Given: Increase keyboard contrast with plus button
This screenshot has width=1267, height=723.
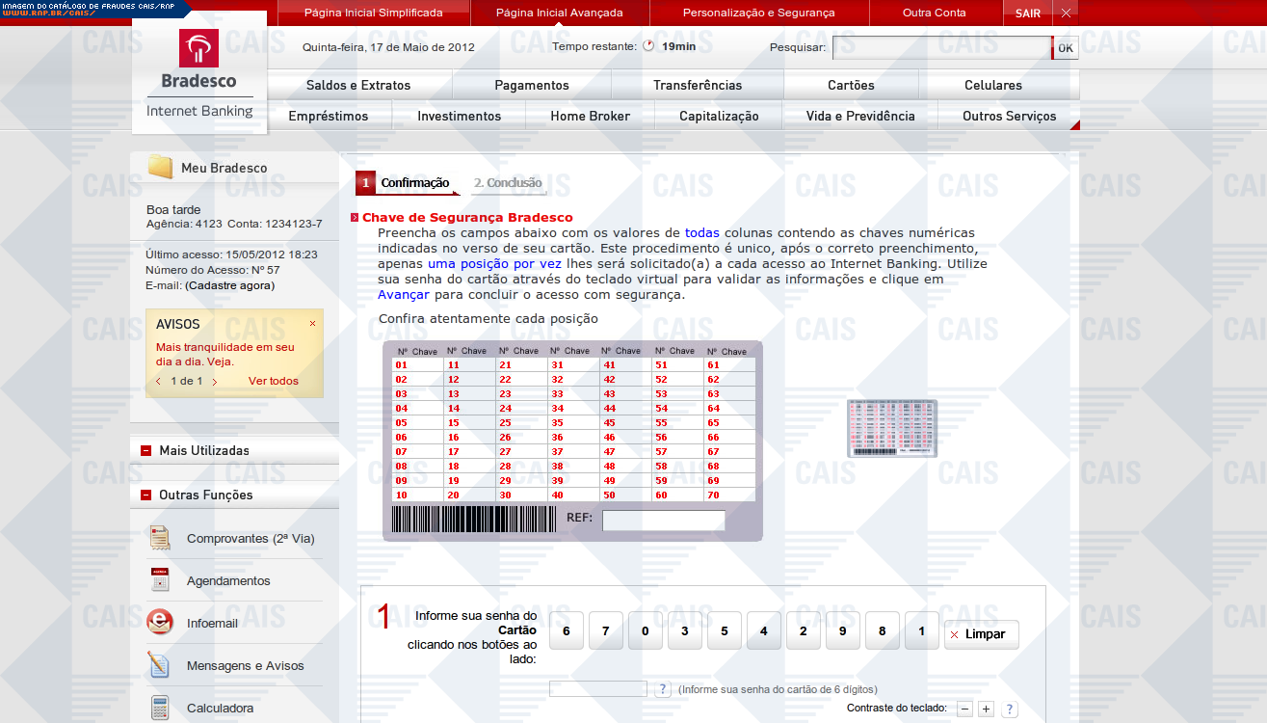Looking at the screenshot, I should [986, 709].
